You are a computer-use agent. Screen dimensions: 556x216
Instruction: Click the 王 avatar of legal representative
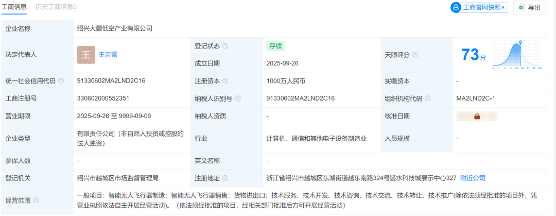(86, 55)
